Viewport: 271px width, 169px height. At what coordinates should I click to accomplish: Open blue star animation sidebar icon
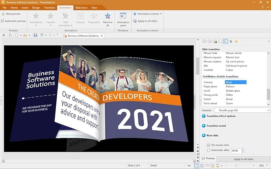[231, 41]
